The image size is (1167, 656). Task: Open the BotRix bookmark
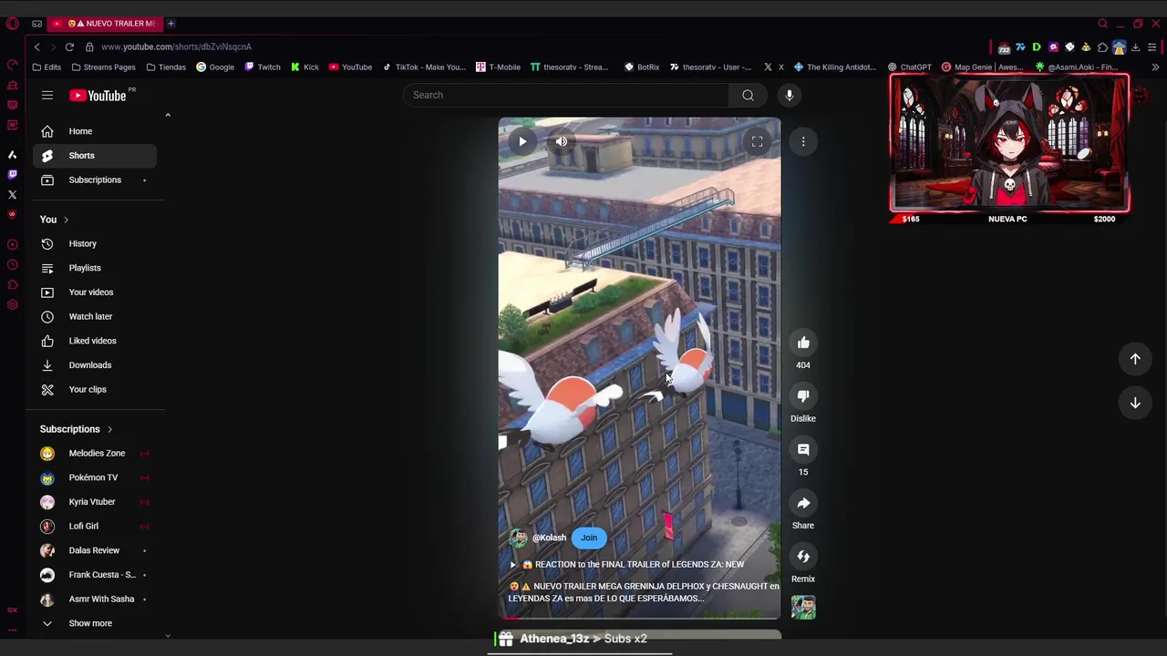(642, 67)
